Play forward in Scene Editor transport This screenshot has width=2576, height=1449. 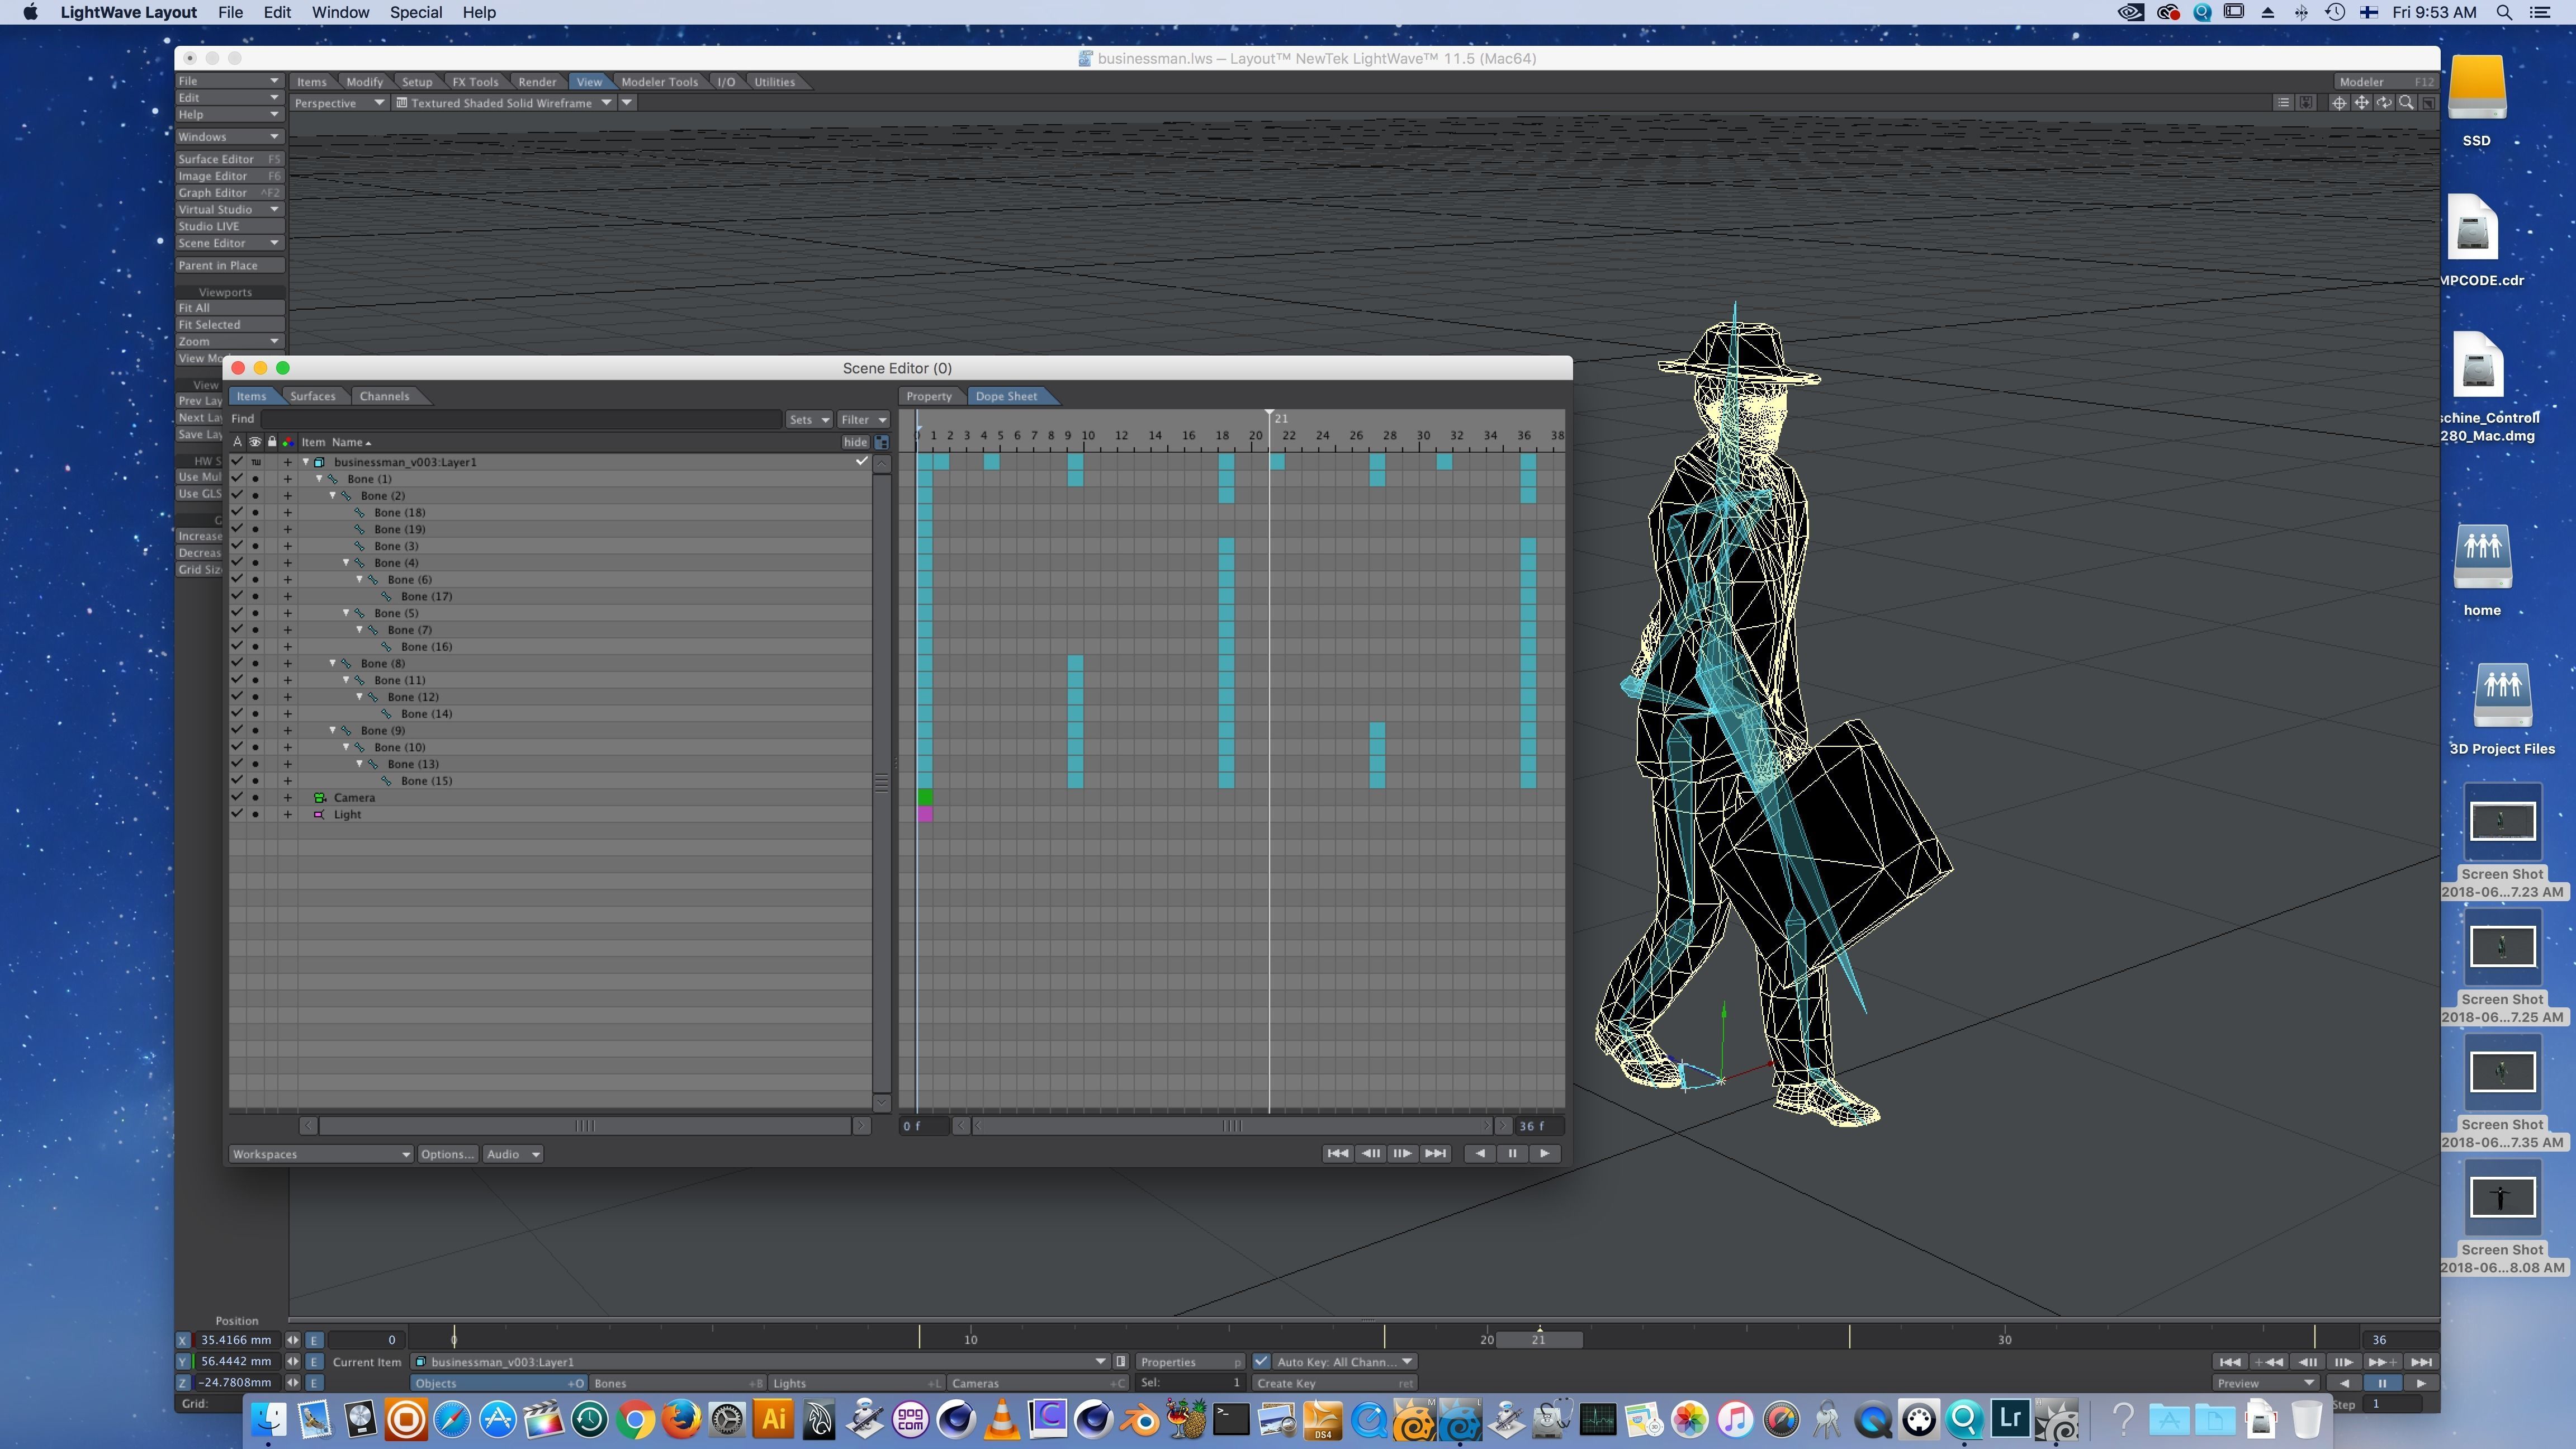[1545, 1154]
